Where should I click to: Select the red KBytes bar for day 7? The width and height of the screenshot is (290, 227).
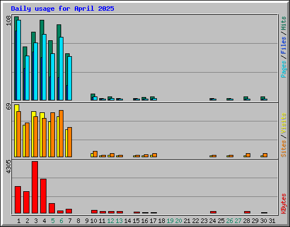point(69,211)
